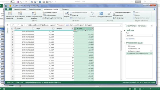Switch to Преобразование tab
This screenshot has height=90, width=160.
click(35, 9)
